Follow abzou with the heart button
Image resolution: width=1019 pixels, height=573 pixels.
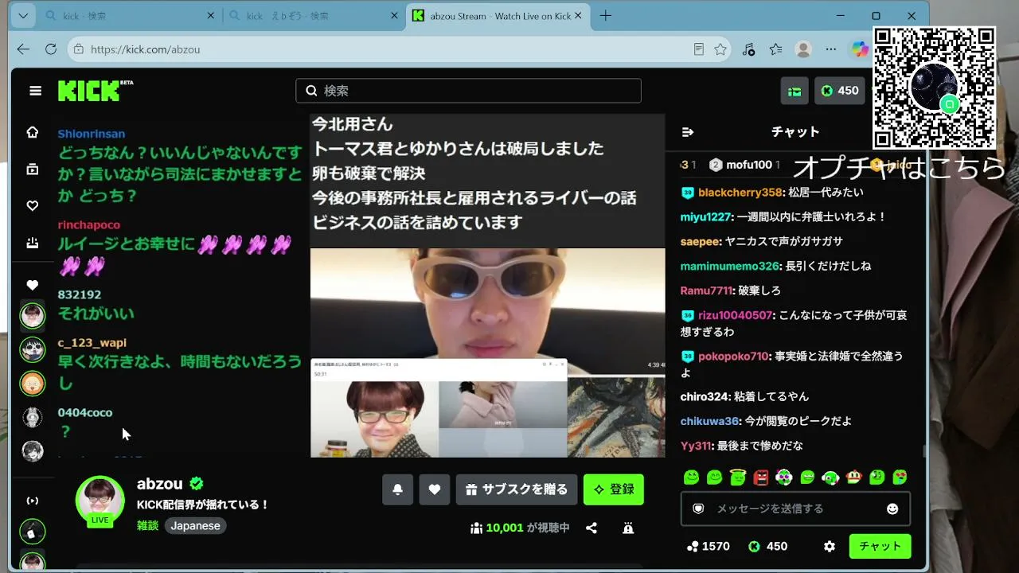point(435,489)
